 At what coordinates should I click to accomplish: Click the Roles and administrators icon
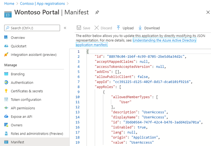coord(6,133)
